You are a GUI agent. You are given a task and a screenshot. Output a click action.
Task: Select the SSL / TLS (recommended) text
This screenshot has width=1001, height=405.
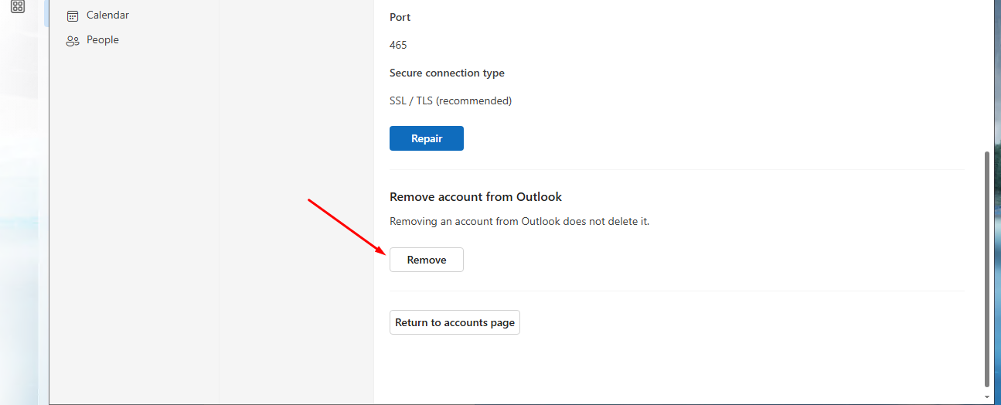coord(451,100)
